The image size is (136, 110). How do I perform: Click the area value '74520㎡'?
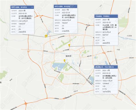coord(65,23)
